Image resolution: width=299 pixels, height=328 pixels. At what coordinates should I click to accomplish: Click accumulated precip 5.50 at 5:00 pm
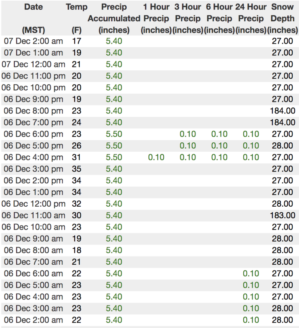coord(114,146)
